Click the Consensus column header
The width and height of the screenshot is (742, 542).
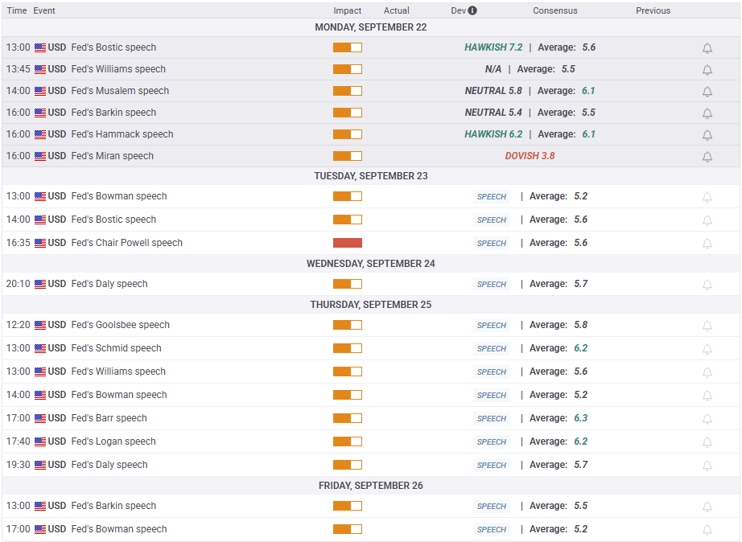point(554,10)
